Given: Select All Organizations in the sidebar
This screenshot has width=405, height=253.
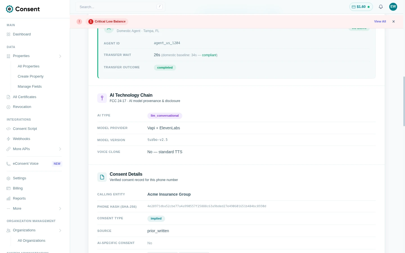Looking at the screenshot, I should pos(31,240).
